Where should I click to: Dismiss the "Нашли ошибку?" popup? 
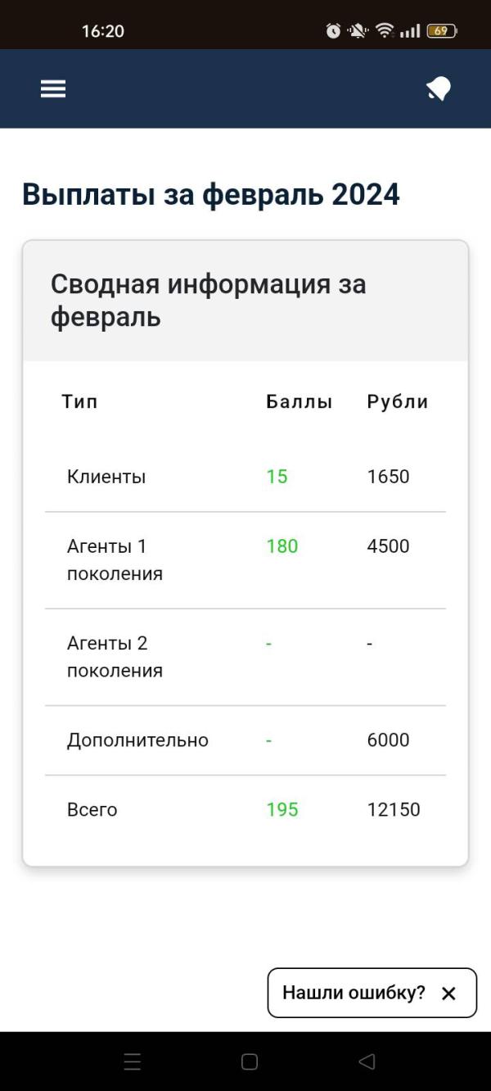448,994
